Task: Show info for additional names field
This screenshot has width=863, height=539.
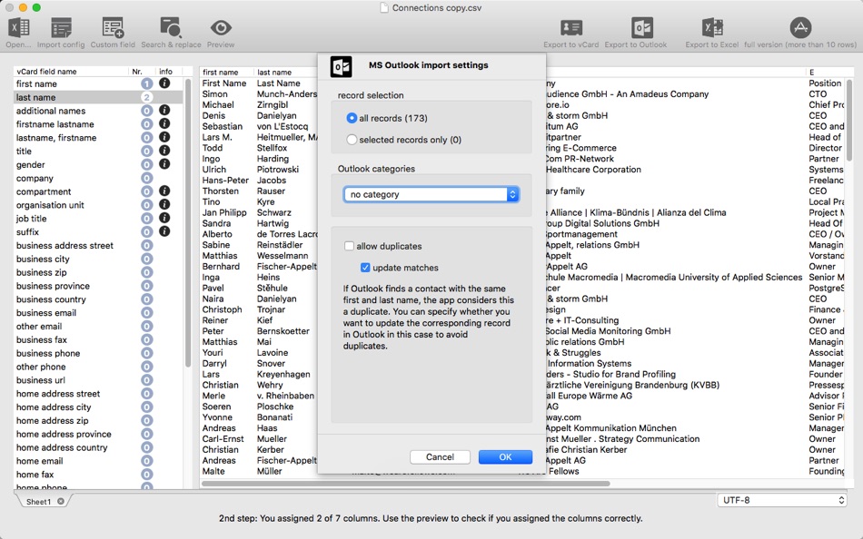Action: pos(164,110)
